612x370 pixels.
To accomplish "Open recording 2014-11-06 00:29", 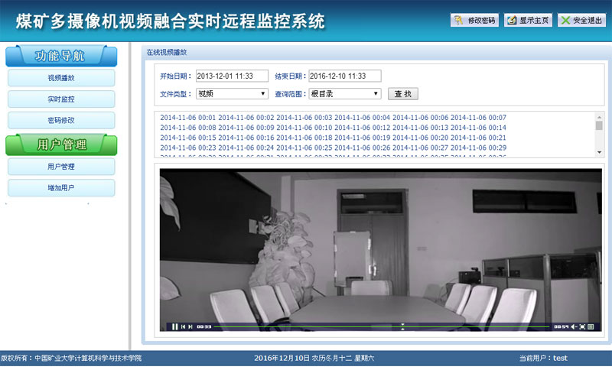I will click(479, 148).
